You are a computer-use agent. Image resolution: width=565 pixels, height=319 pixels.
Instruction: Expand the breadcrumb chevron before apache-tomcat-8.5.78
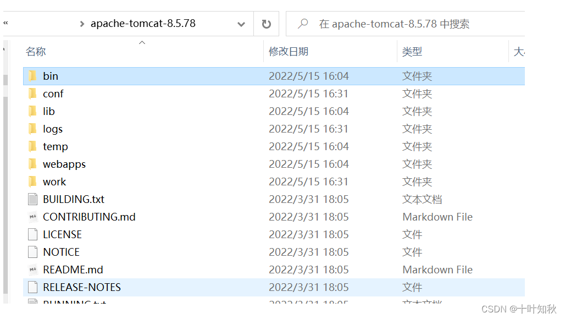[82, 24]
